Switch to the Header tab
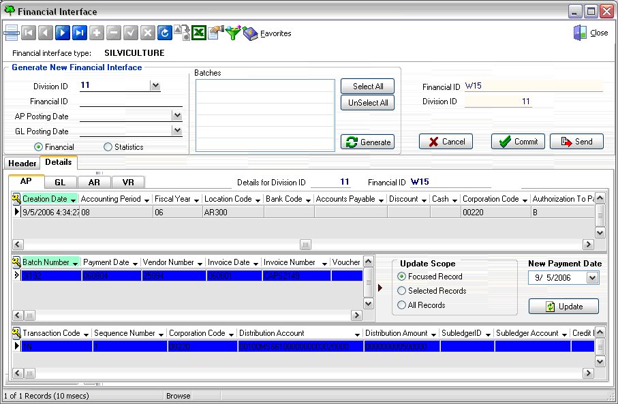618x404 pixels. (22, 164)
